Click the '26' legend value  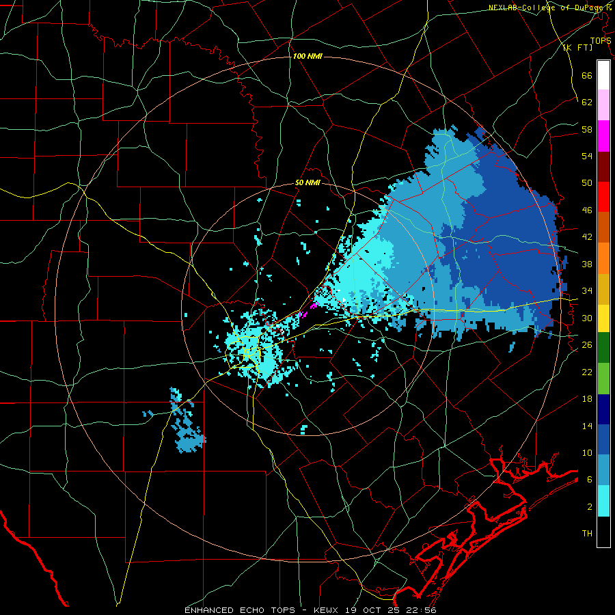[587, 345]
